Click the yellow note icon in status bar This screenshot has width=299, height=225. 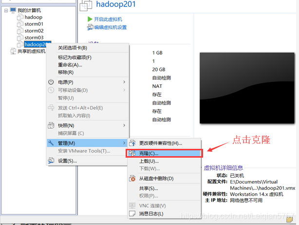[289, 219]
